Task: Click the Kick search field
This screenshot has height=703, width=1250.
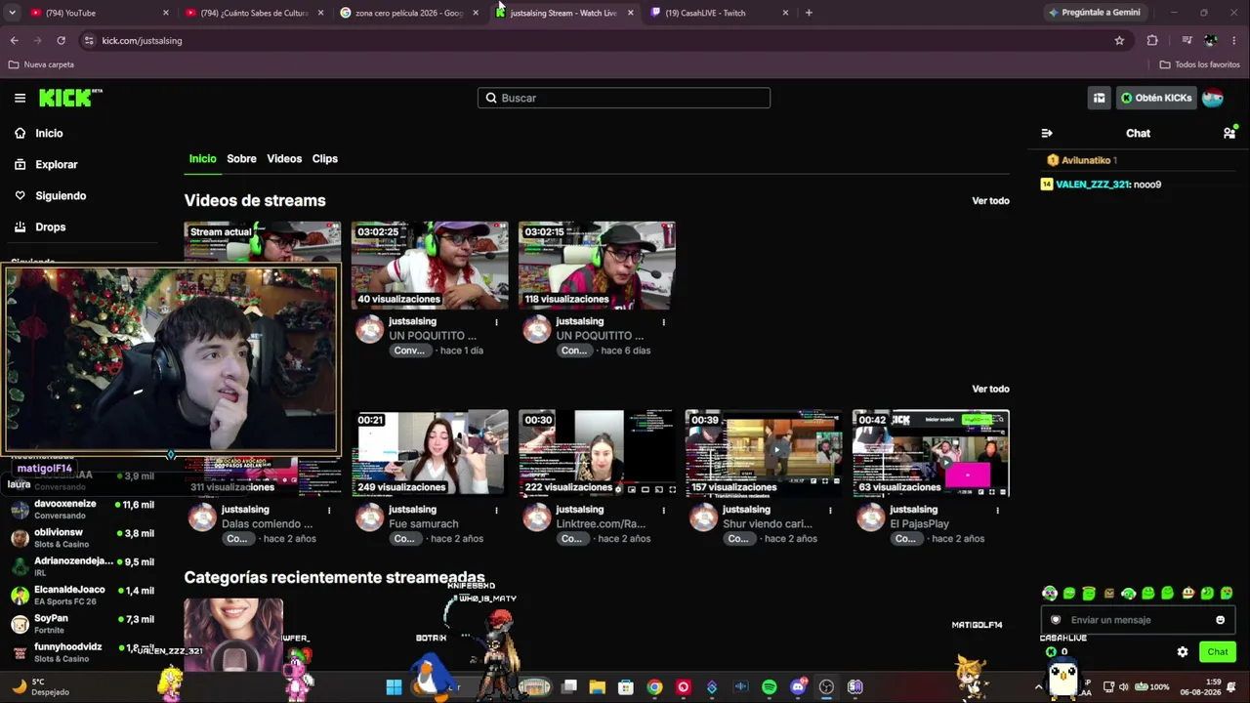Action: click(x=624, y=98)
